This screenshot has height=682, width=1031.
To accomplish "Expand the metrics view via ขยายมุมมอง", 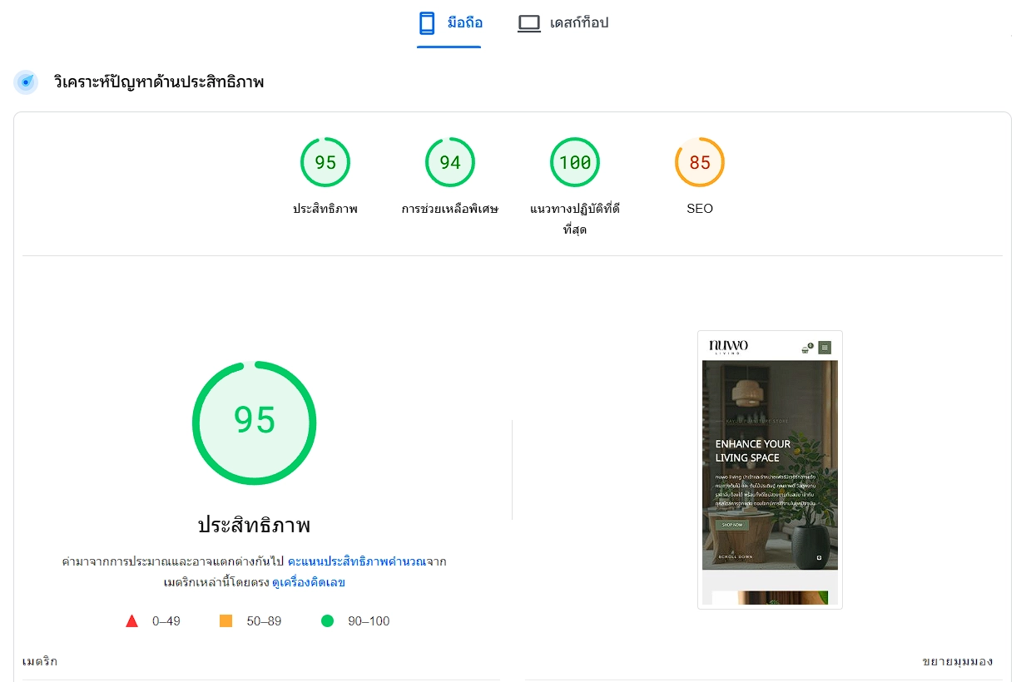I will coord(957,662).
